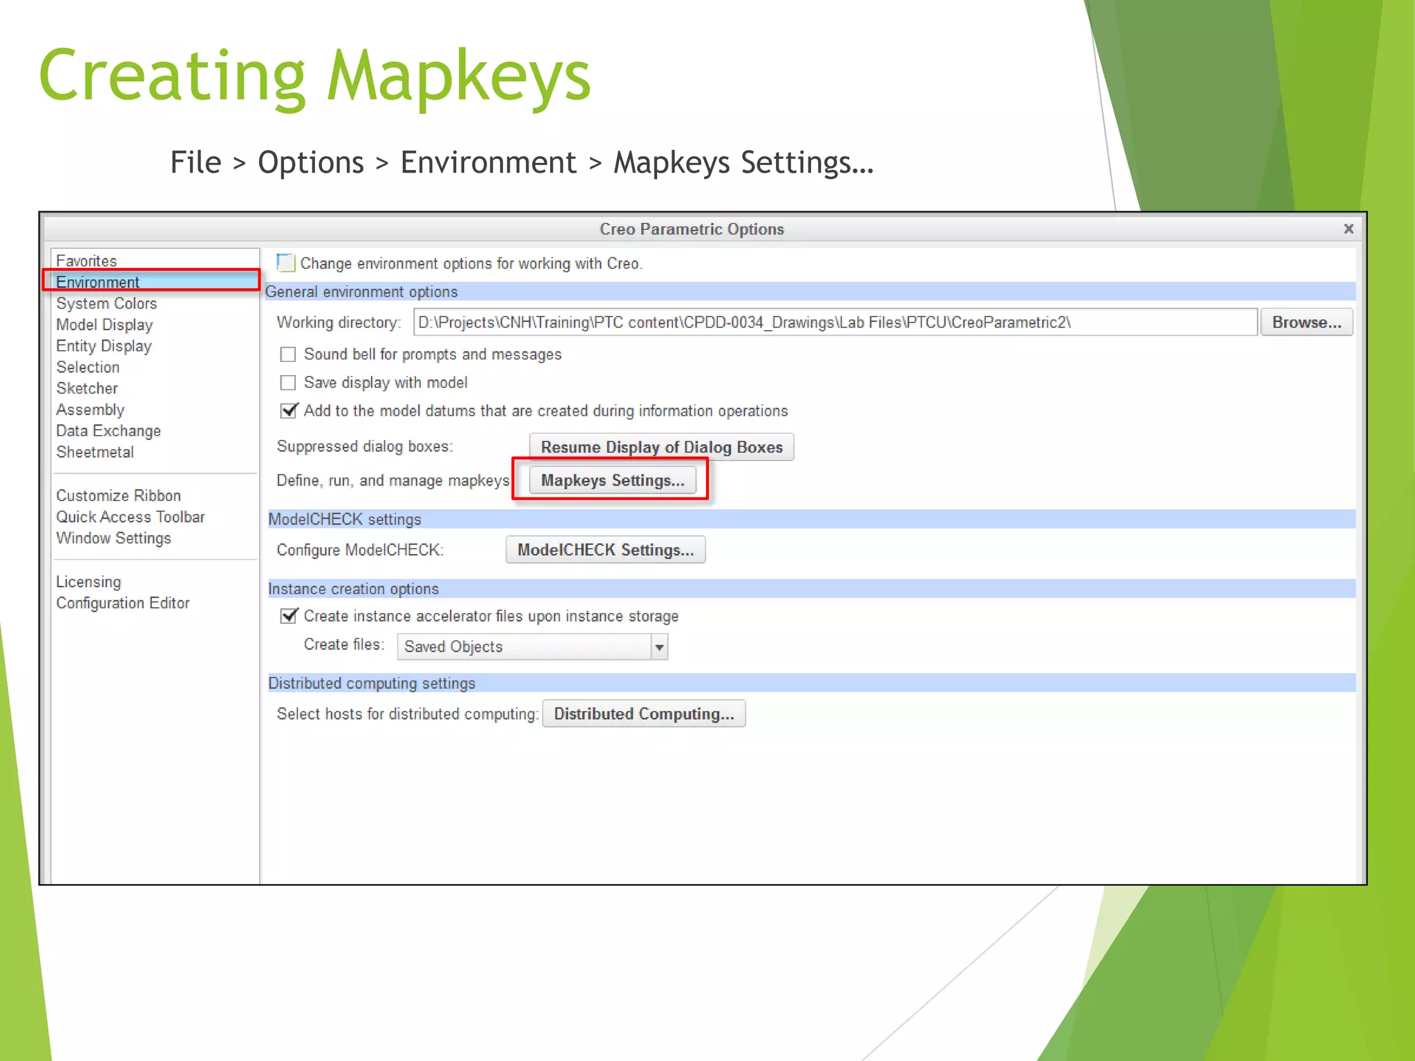This screenshot has width=1415, height=1061.
Task: Open Model Display category
Action: [104, 325]
